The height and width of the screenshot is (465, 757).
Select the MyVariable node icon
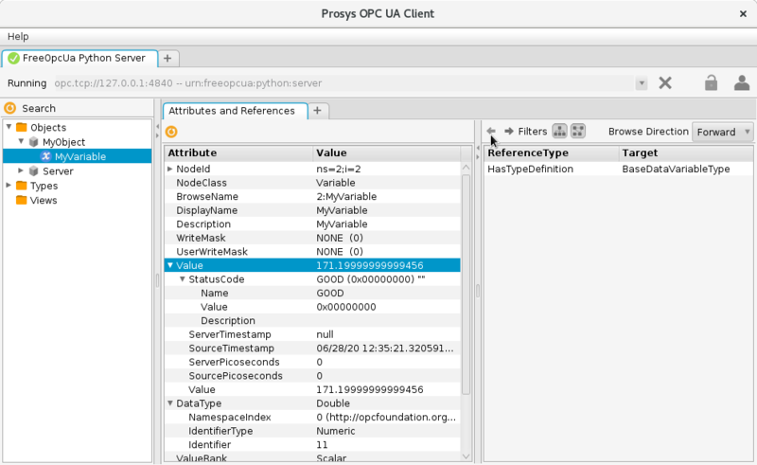tap(45, 156)
